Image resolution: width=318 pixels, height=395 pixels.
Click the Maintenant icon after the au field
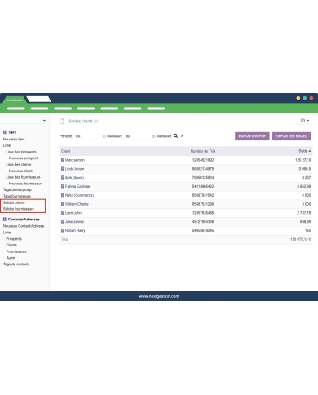pos(153,136)
